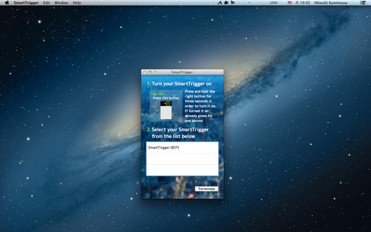Click the US flag input source icon

(289, 3)
